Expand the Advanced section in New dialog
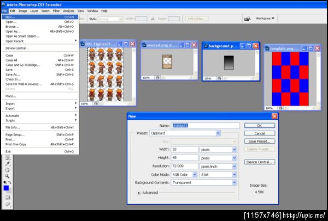The height and width of the screenshot is (221, 328). tap(139, 193)
